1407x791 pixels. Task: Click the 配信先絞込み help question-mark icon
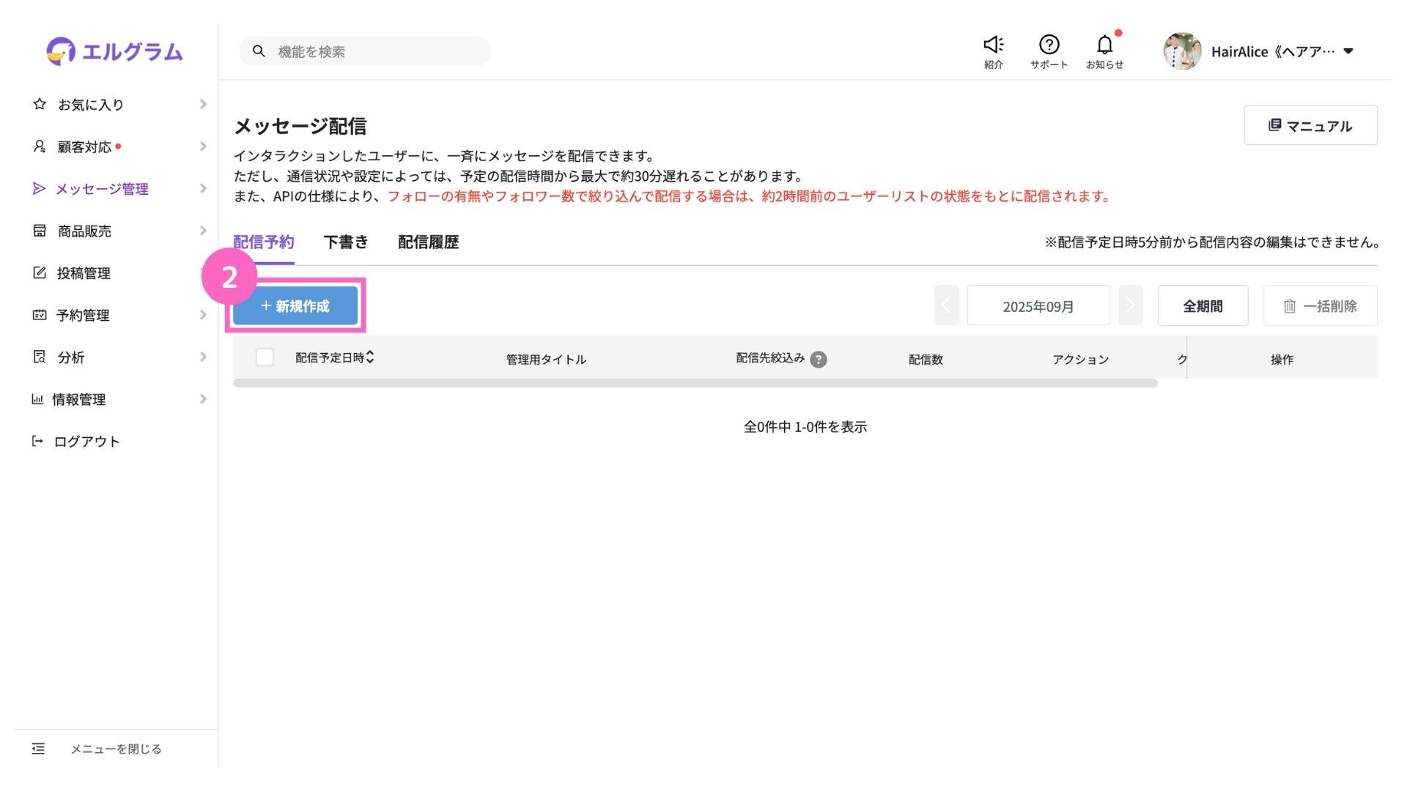point(819,360)
